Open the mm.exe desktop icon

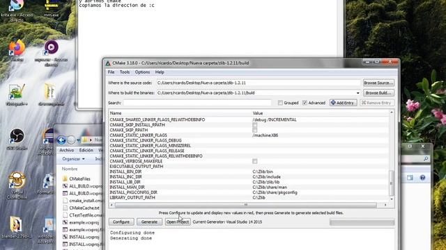[52, 5]
